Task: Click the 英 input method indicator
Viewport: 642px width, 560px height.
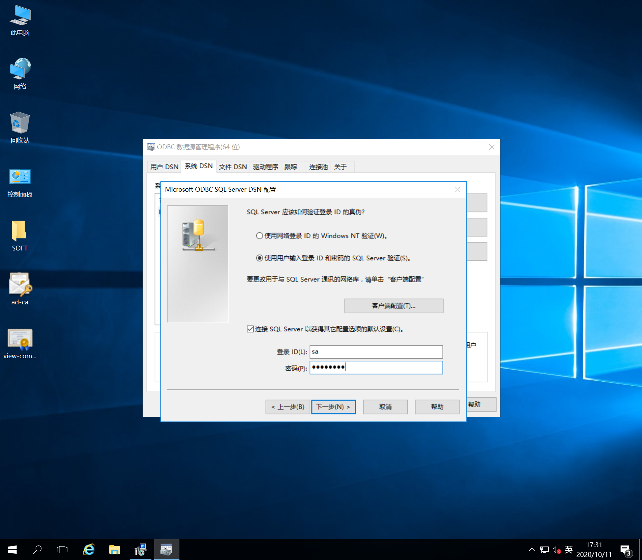Action: pos(569,549)
